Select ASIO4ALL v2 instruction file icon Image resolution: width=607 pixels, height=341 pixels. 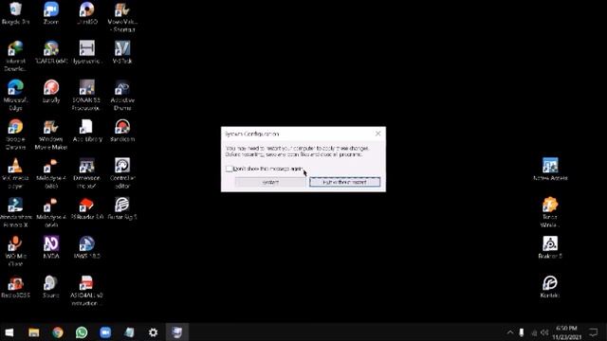pos(86,291)
